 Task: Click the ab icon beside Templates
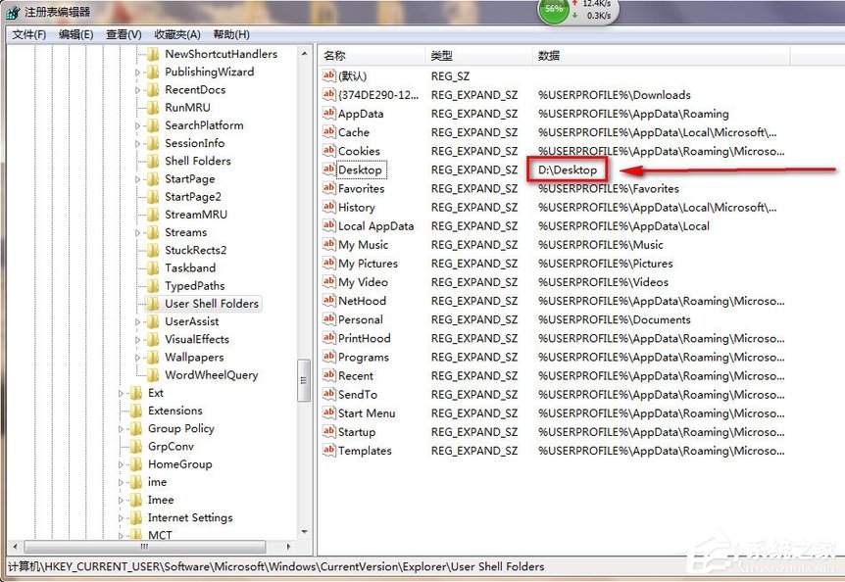328,451
